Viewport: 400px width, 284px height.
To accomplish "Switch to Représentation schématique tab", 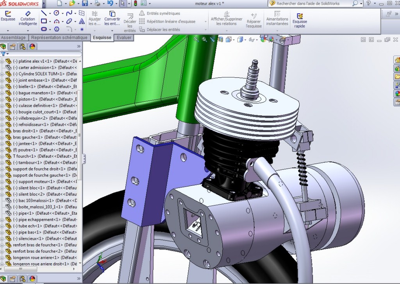I will coord(59,38).
